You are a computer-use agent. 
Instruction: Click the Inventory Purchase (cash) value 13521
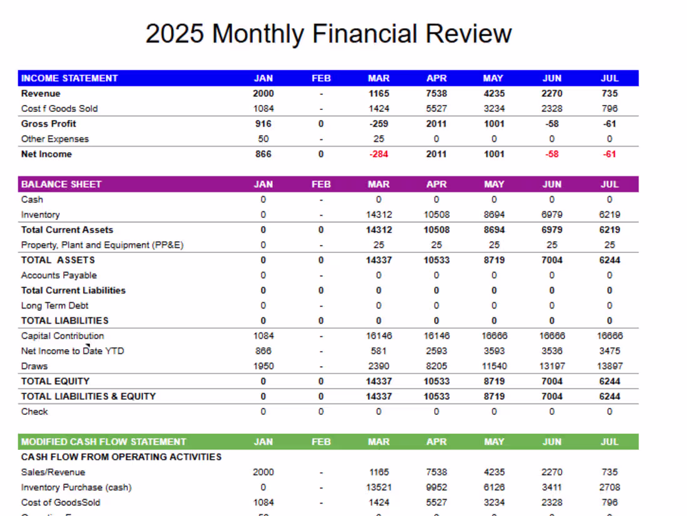pyautogui.click(x=378, y=487)
